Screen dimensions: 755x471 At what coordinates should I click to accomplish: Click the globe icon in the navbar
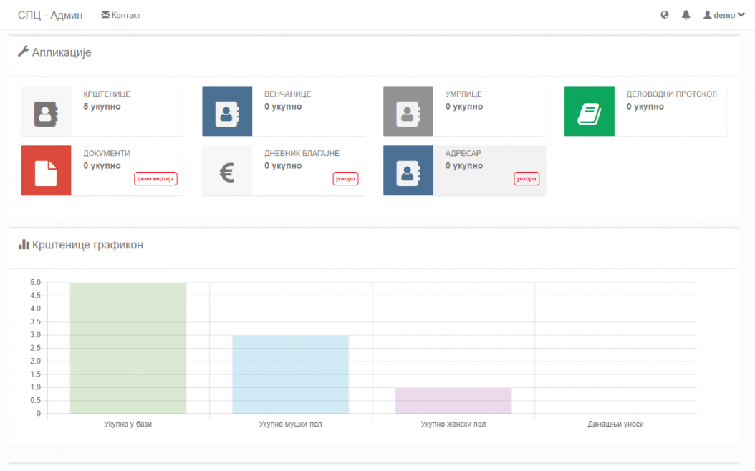(x=665, y=15)
